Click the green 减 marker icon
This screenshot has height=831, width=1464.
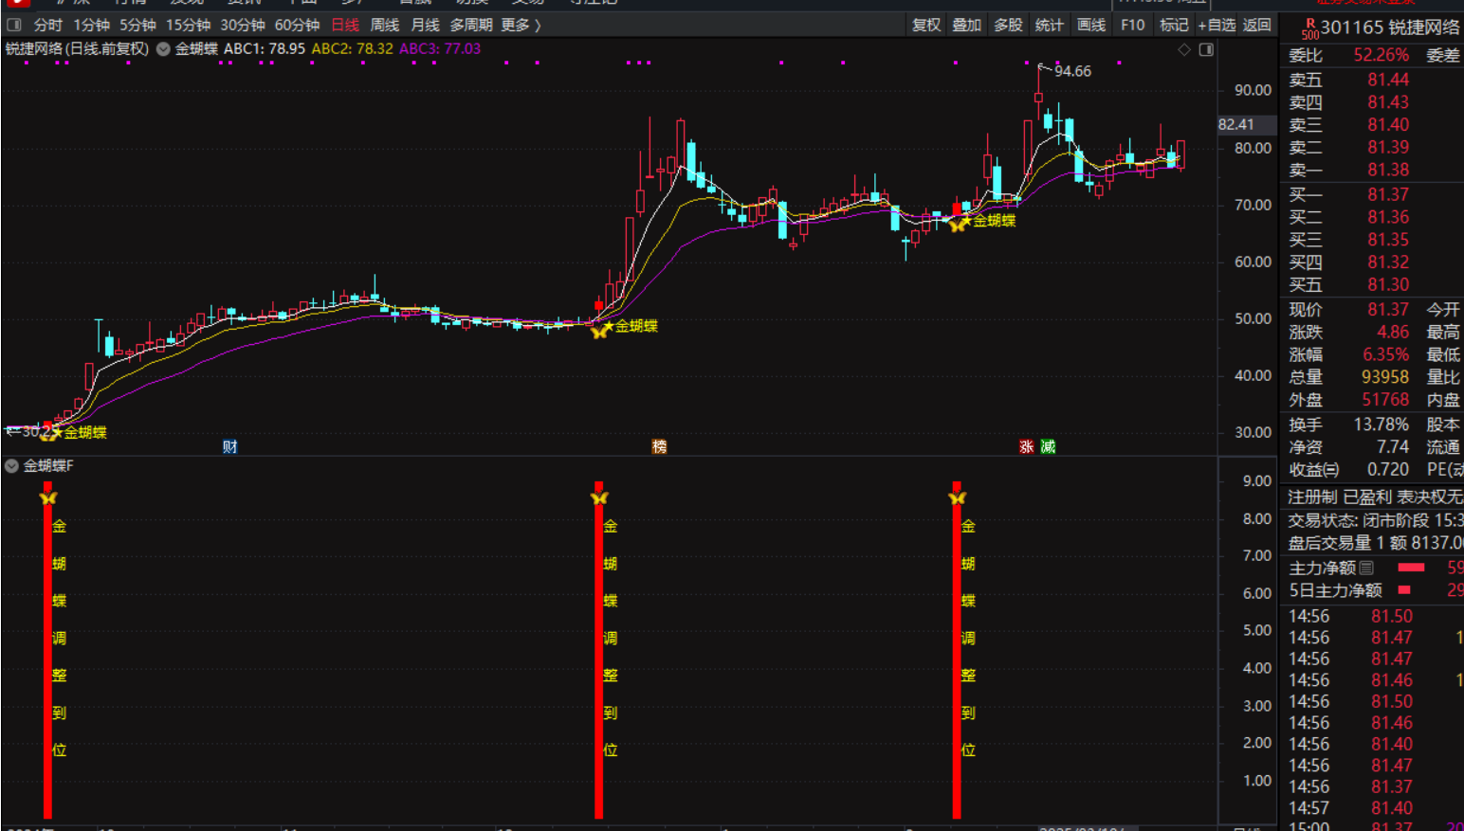tap(1048, 446)
